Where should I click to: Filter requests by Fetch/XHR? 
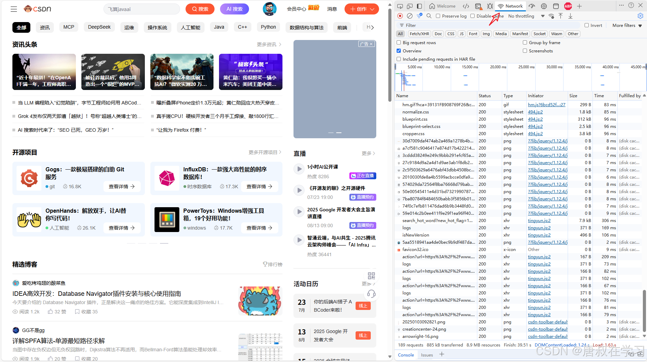tap(419, 34)
